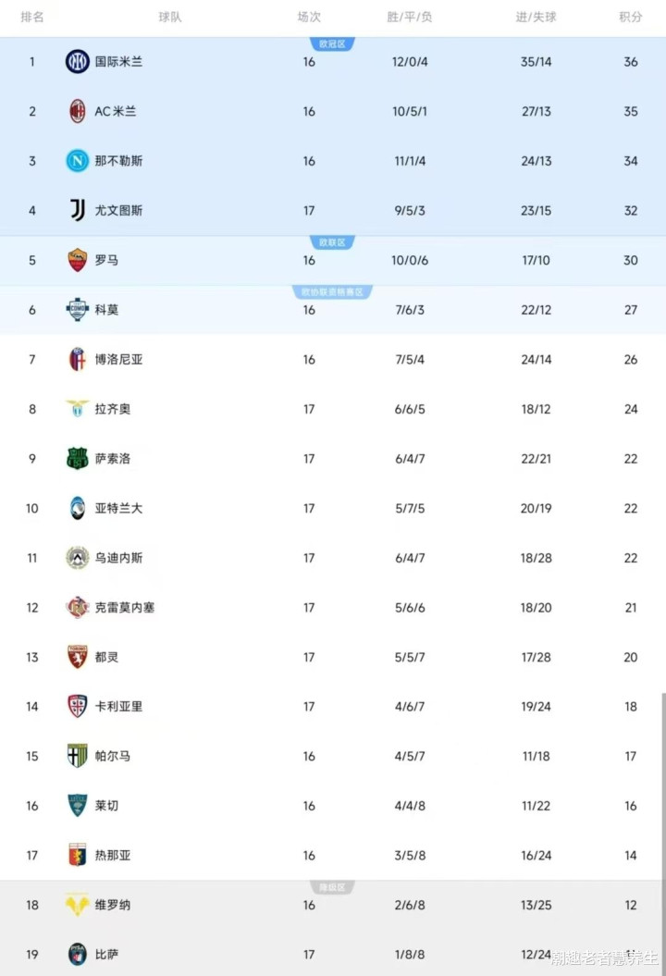
Task: Click the Genoa club crest
Action: (78, 856)
